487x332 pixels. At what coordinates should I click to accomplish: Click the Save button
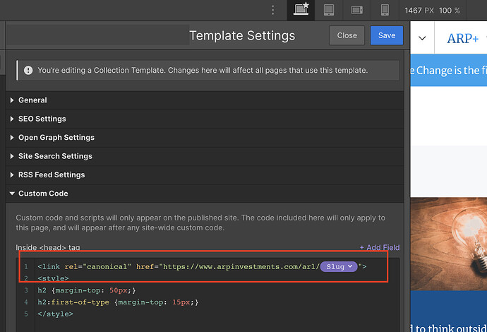(x=387, y=35)
